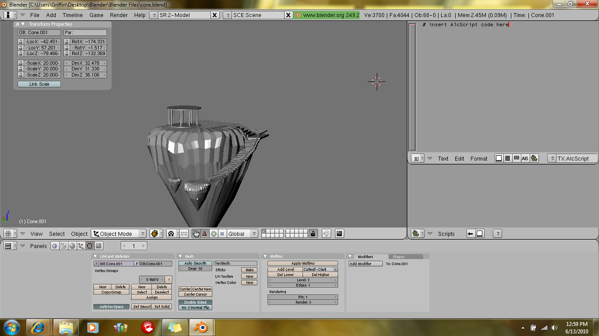Open Windows Start menu
This screenshot has width=599, height=336.
11,327
